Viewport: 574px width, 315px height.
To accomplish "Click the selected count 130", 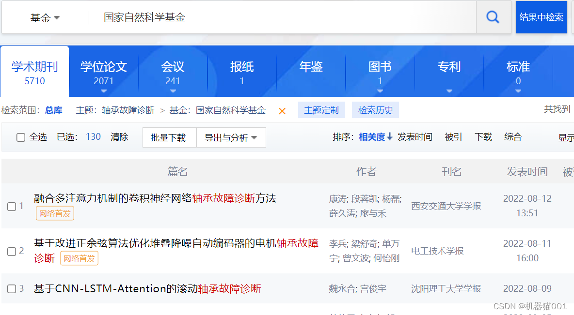I will pyautogui.click(x=93, y=136).
